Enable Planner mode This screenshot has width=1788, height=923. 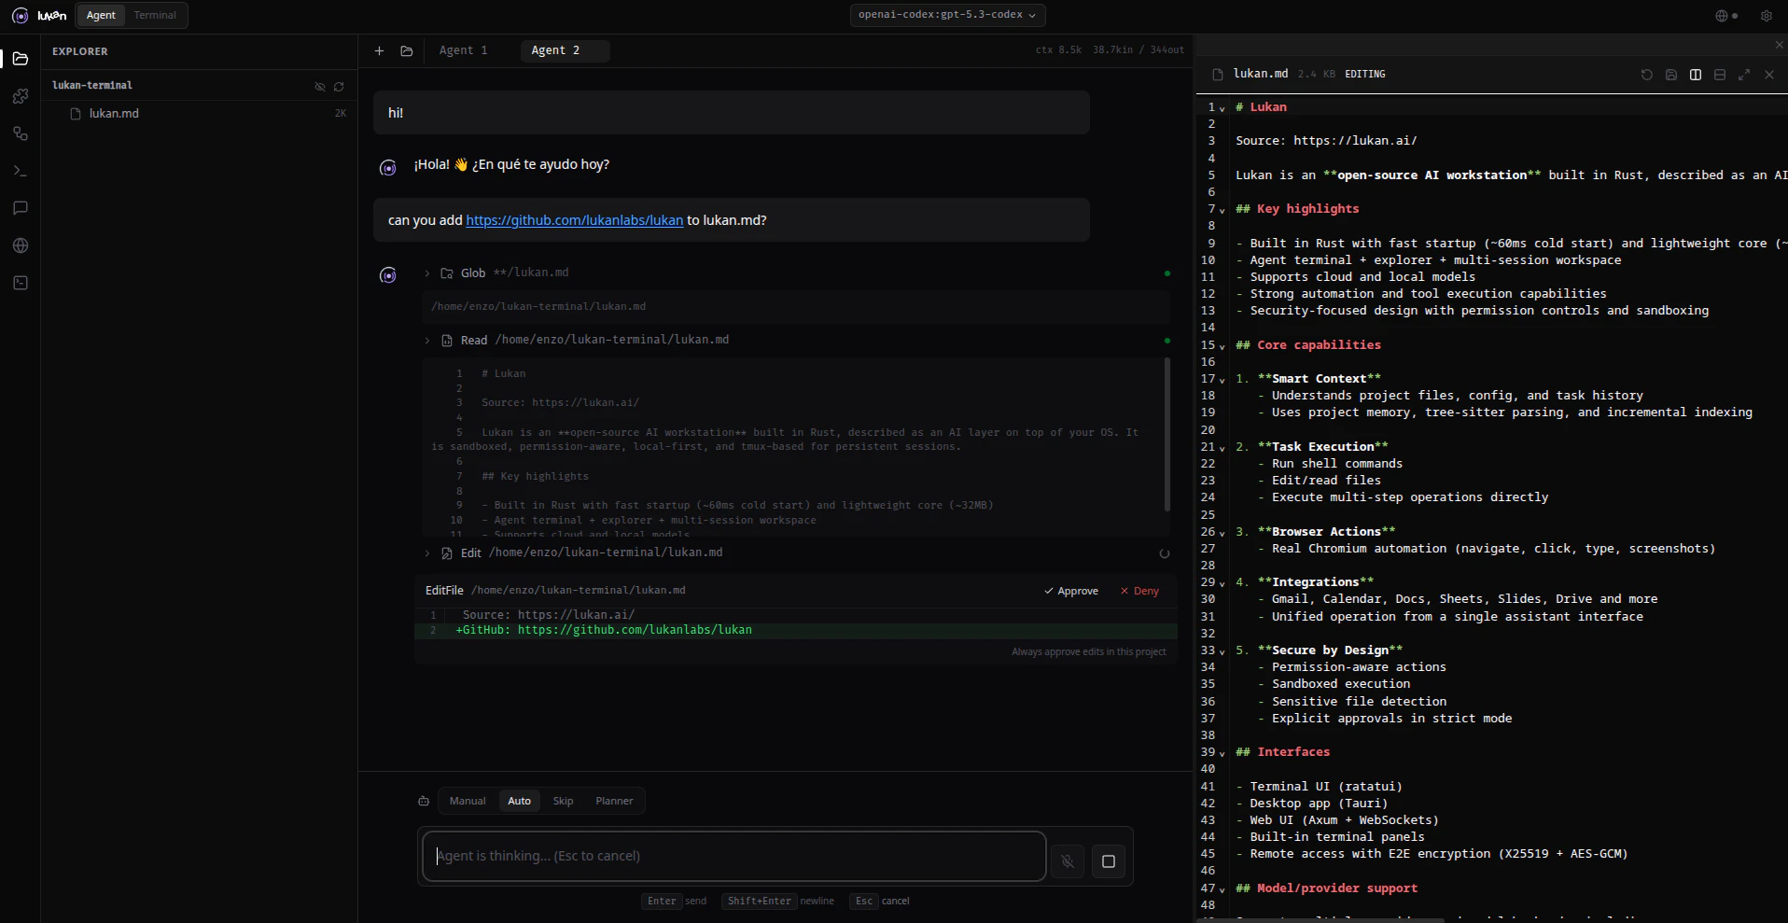(614, 801)
